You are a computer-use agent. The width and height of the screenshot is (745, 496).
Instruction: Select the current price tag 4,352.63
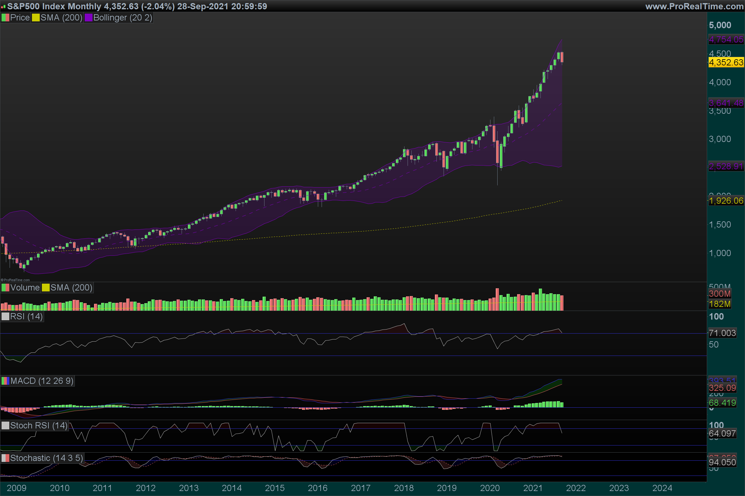click(x=726, y=62)
